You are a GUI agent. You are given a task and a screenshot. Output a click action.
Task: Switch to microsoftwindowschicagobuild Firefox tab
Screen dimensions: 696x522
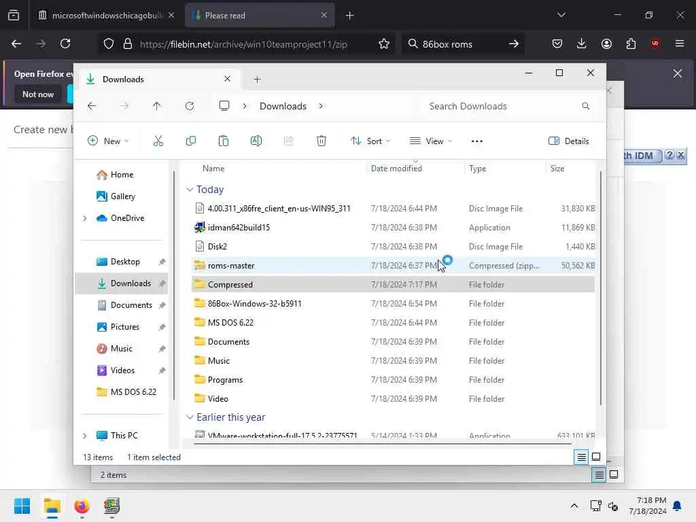click(106, 16)
